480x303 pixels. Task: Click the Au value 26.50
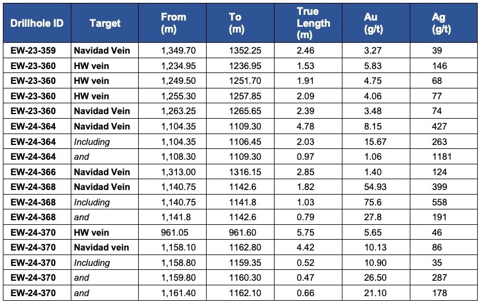[x=374, y=278]
